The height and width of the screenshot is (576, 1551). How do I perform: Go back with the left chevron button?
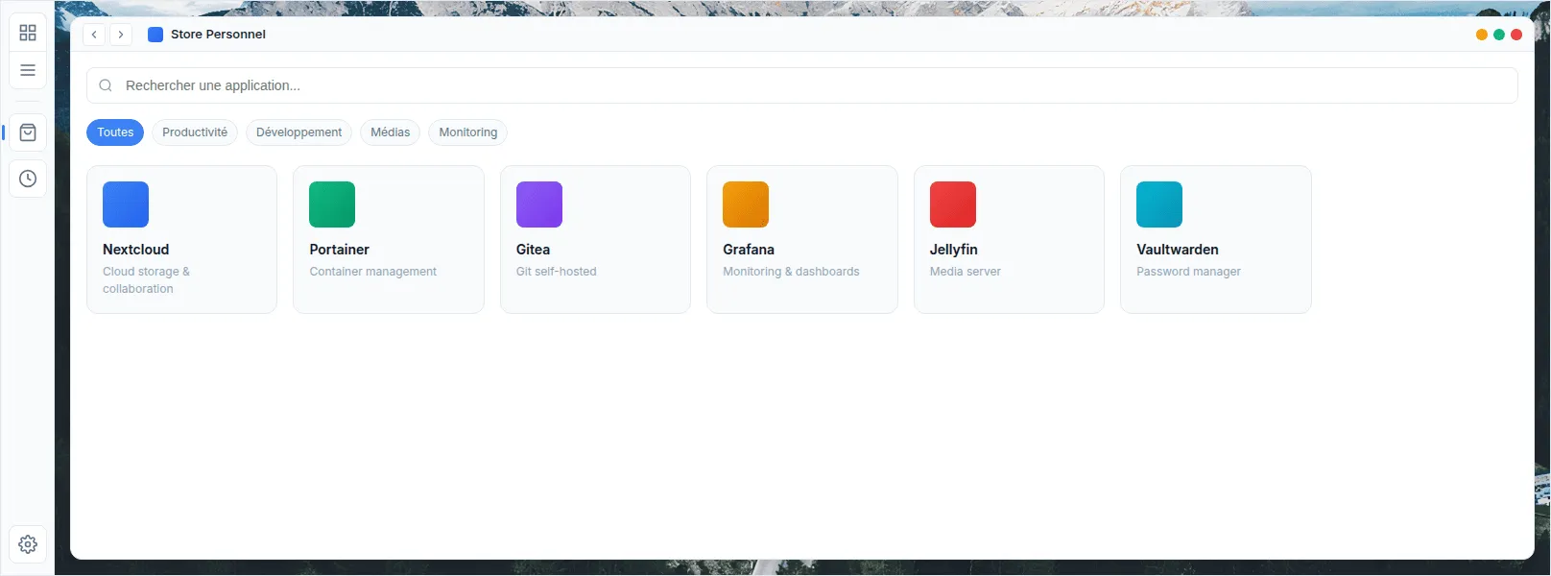(94, 35)
